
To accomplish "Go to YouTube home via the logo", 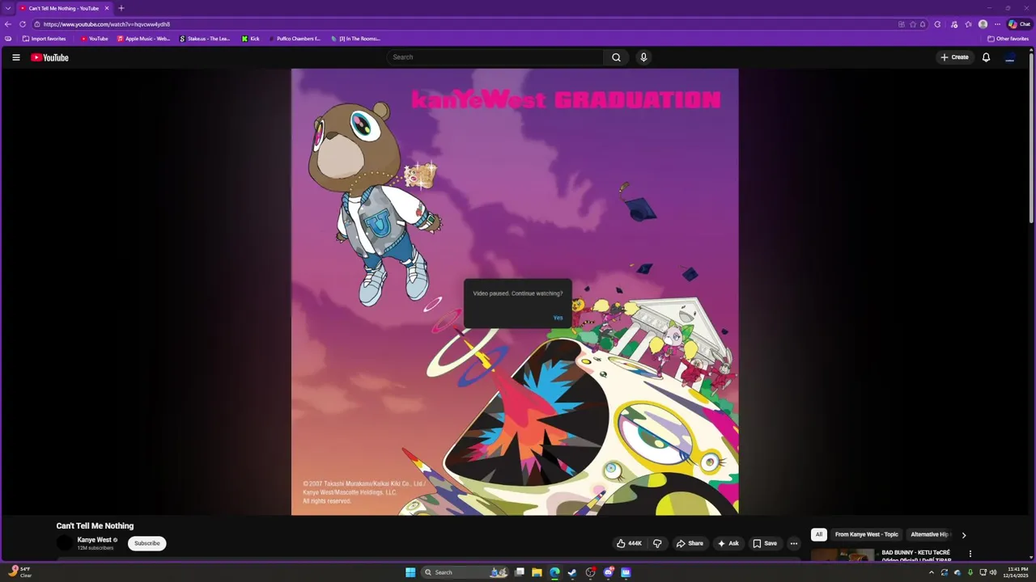I will [x=49, y=57].
